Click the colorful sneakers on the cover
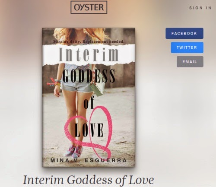The width and height of the screenshot is (216, 187). pos(73,151)
